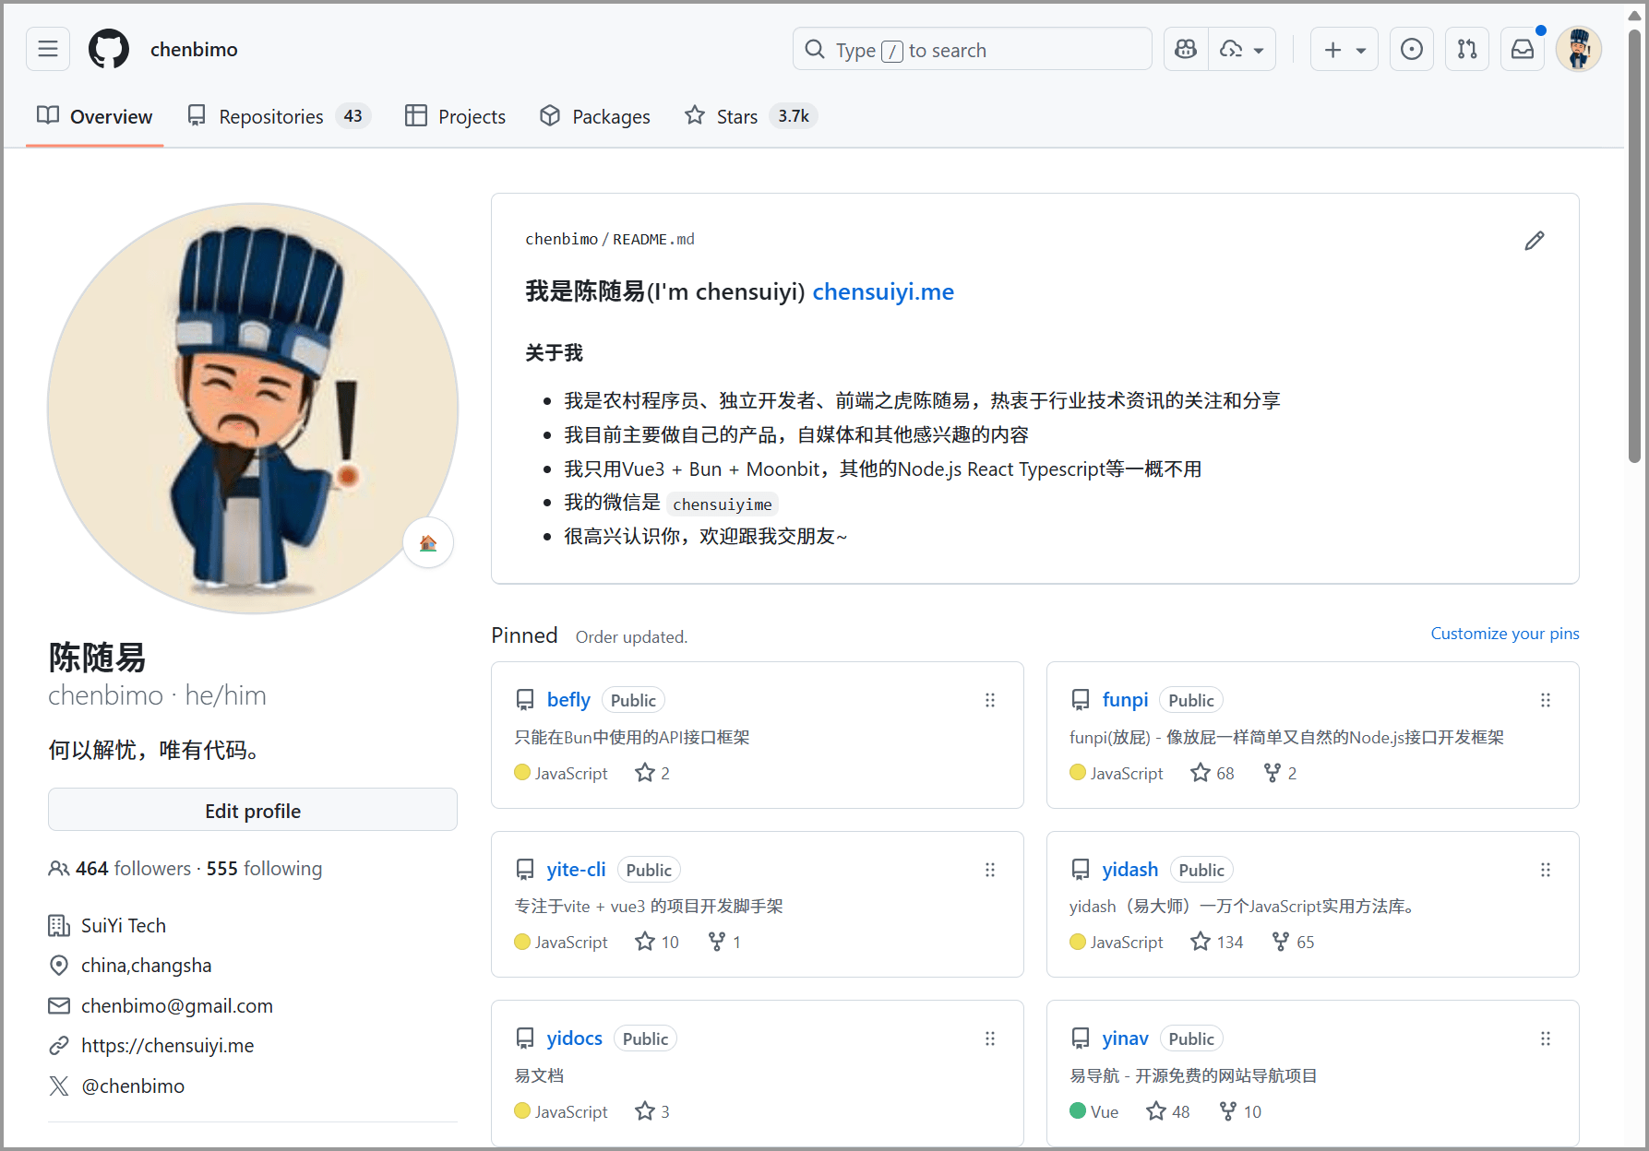Open Copilot chat icon
The width and height of the screenshot is (1649, 1151).
click(x=1186, y=50)
